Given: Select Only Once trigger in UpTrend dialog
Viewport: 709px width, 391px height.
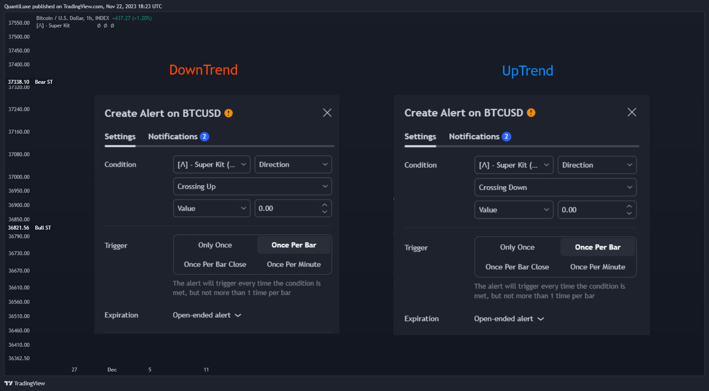Looking at the screenshot, I should pyautogui.click(x=517, y=247).
